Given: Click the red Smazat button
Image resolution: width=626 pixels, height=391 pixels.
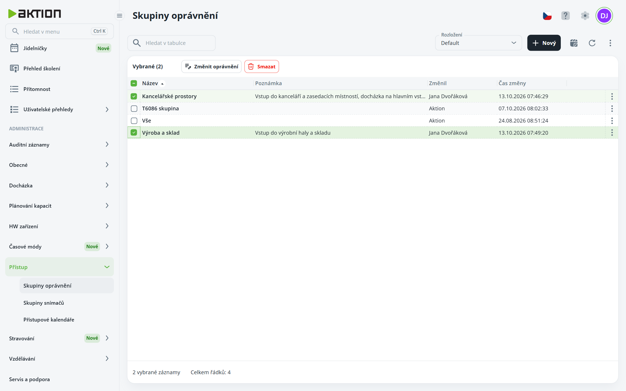Looking at the screenshot, I should click(x=261, y=67).
